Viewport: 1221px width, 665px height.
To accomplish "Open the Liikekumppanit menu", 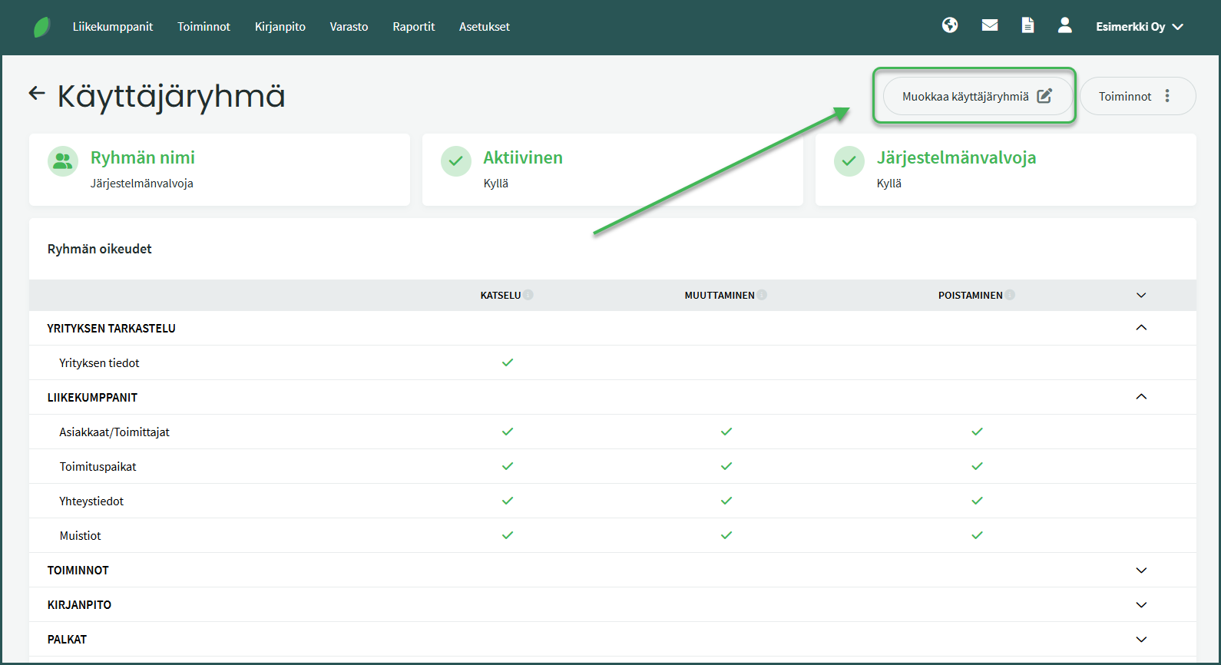I will pos(113,27).
